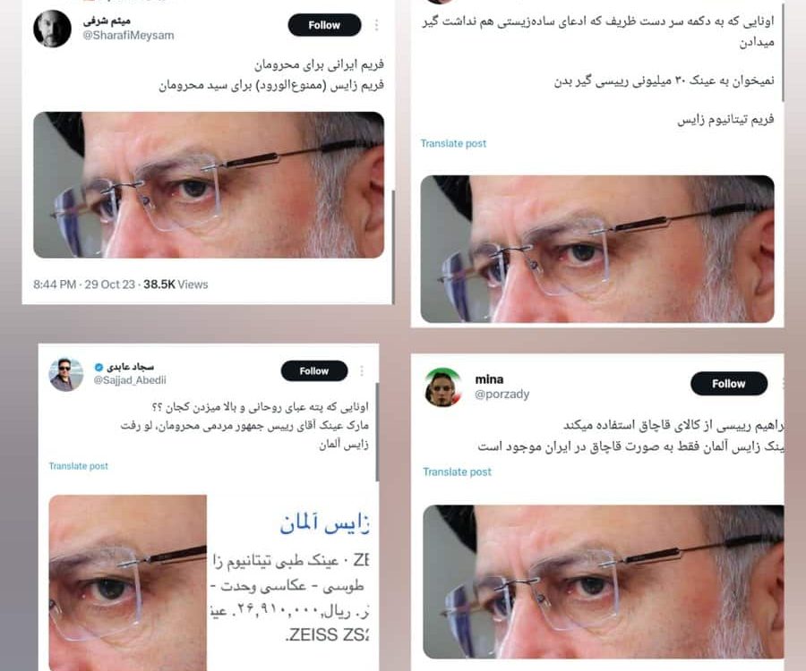
Task: Translate mina's tweet post
Action: [457, 471]
